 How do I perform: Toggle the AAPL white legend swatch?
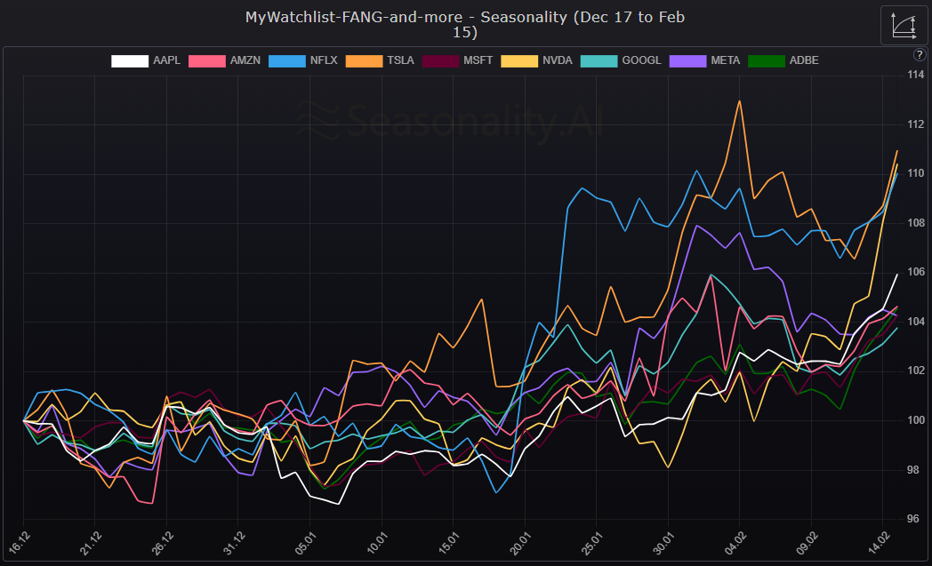(130, 60)
